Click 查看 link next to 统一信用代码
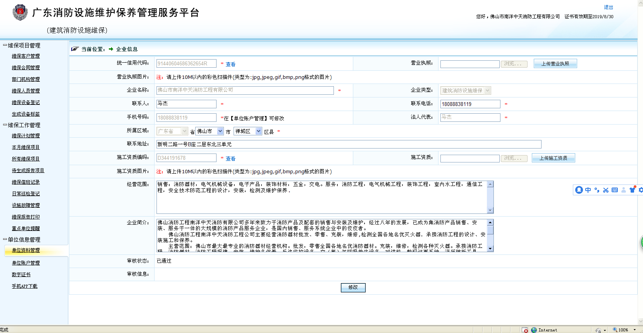 (x=230, y=64)
